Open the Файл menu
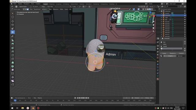The width and height of the screenshot is (196, 110). point(15,4)
